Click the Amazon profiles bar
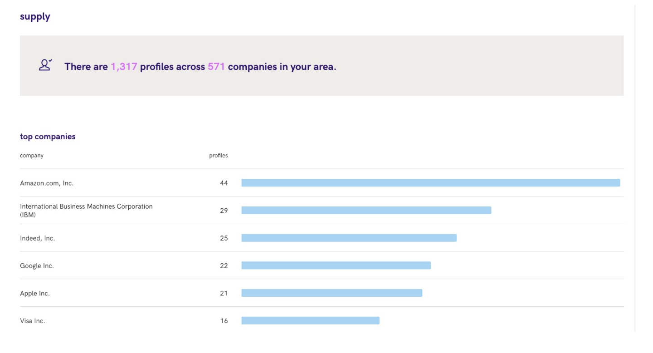The image size is (653, 353). point(431,183)
